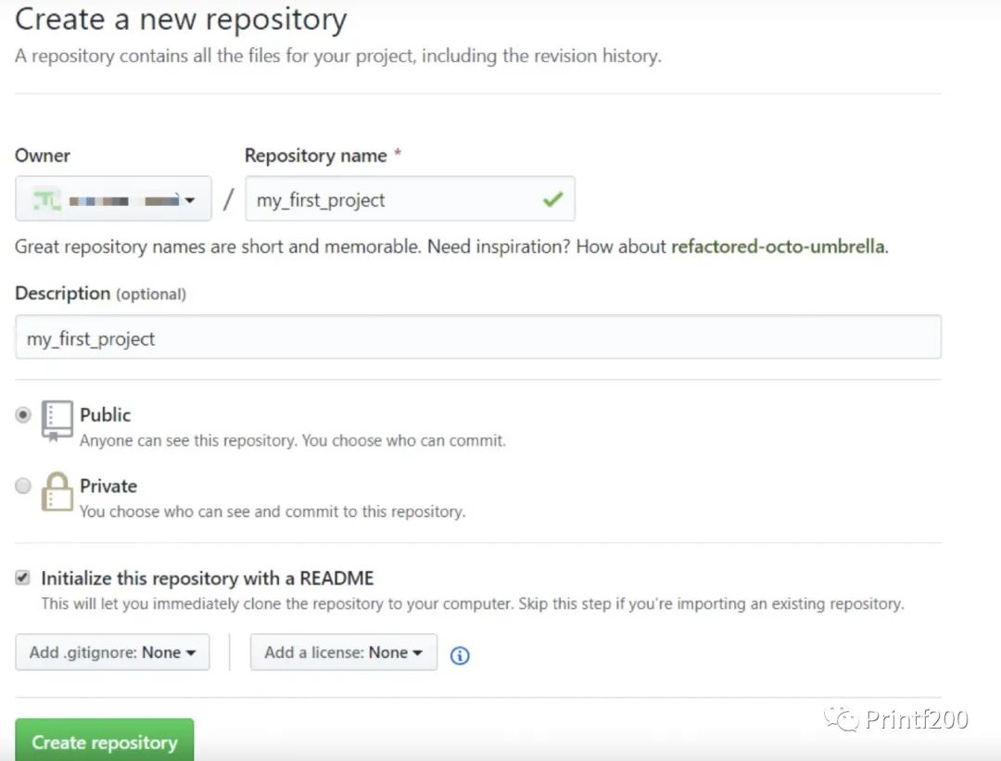
Task: Click the Public repository book icon
Action: tap(57, 421)
